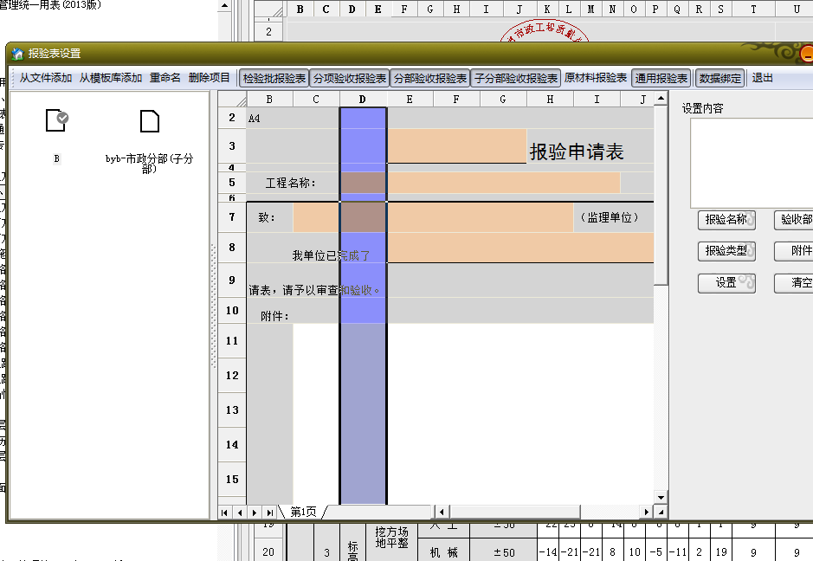Switch to the 第1页 sheet tab
Screen dimensions: 813x561
tap(303, 513)
